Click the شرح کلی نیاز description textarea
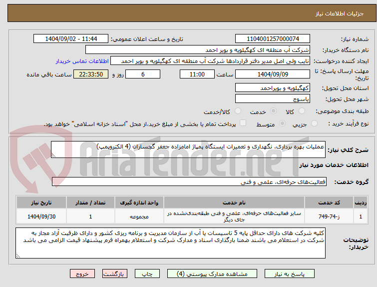 [188, 149]
